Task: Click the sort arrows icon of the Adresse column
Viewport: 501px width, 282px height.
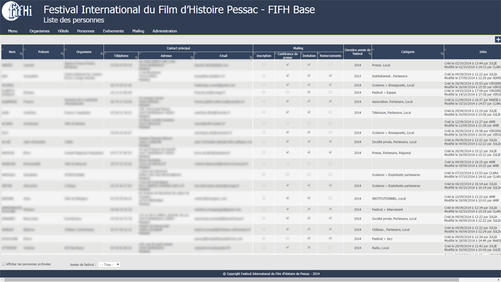Action: 140,53
